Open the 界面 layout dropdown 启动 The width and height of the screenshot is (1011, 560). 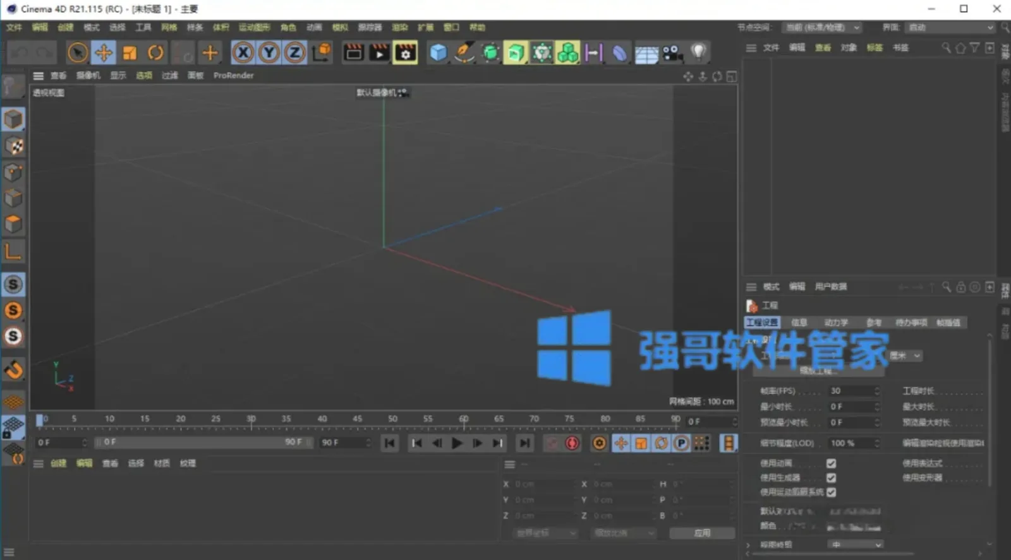950,27
